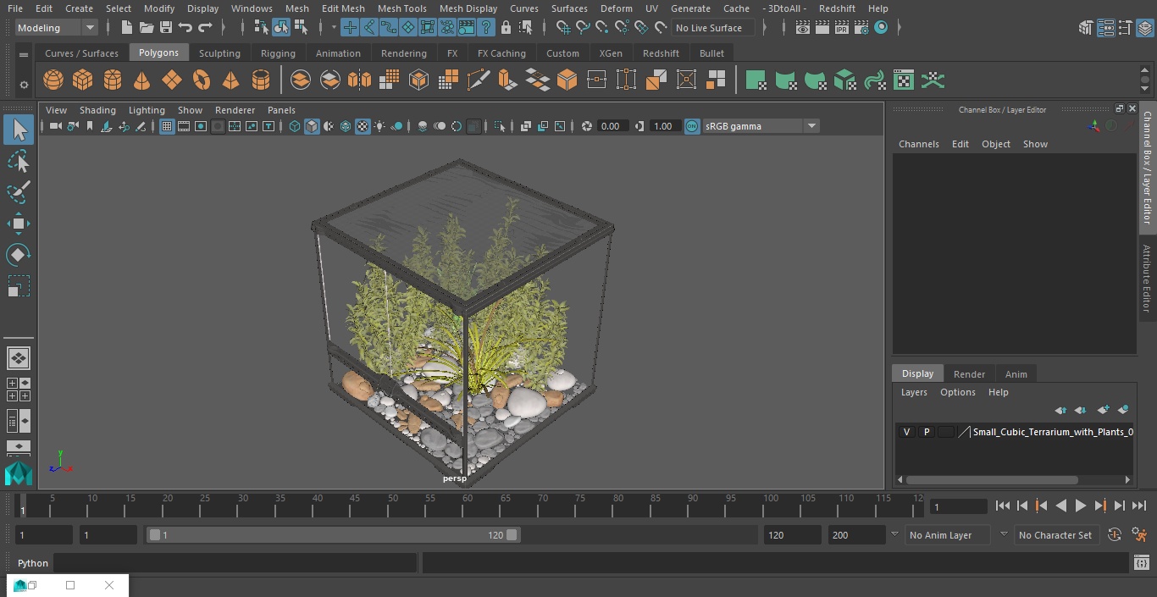Select the Select tool arrow
The height and width of the screenshot is (597, 1157).
pyautogui.click(x=19, y=130)
